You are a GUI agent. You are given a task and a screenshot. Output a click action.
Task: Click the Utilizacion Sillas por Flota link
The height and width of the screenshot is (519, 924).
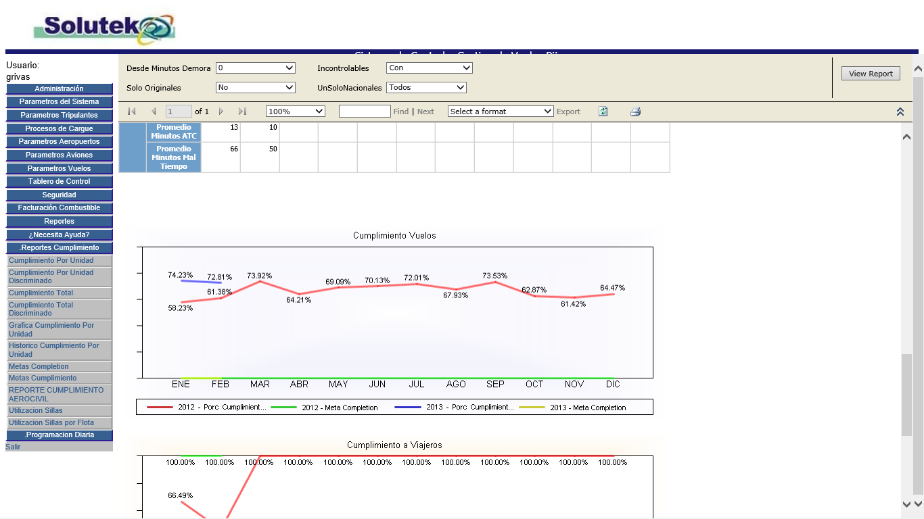click(x=51, y=422)
